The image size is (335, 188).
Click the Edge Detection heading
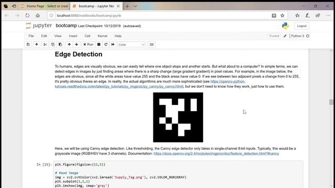(x=79, y=54)
